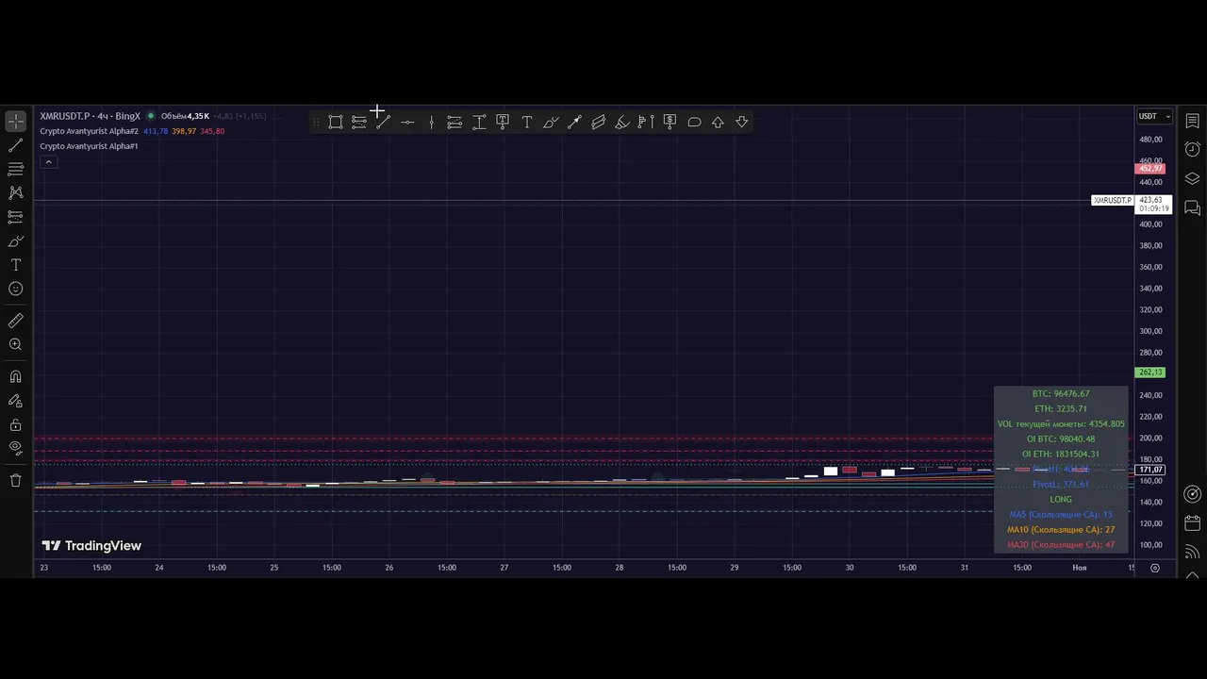Open chart settings gear near time axis

(1155, 568)
